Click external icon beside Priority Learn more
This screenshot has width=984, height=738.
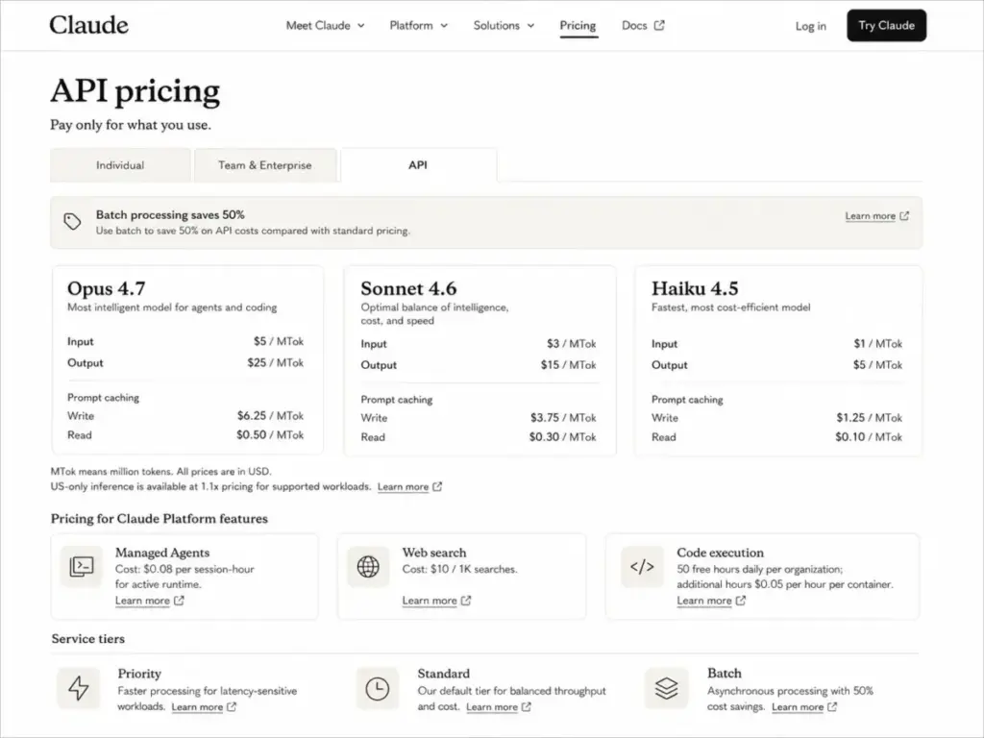[x=232, y=706]
